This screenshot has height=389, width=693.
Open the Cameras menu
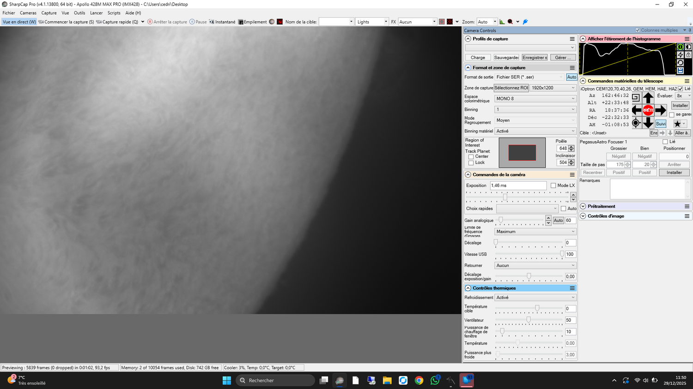[28, 13]
